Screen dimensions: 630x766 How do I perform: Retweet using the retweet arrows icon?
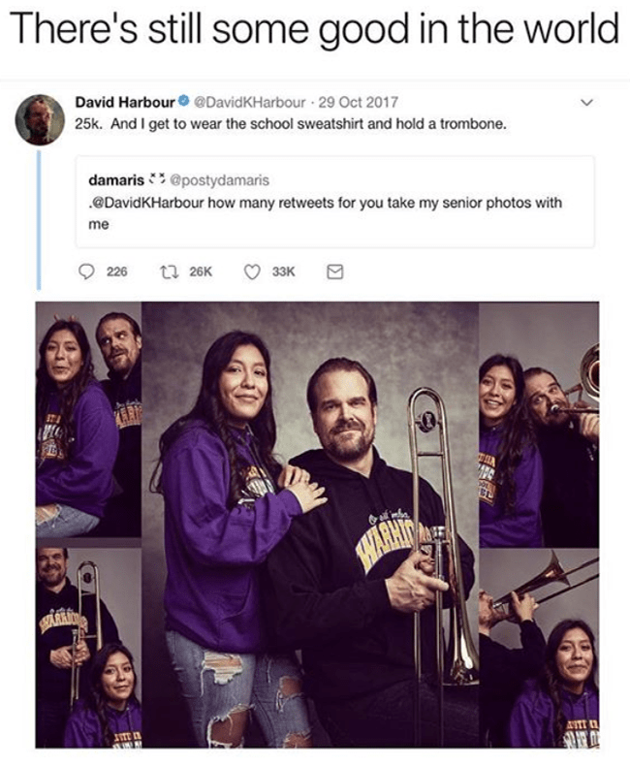point(166,273)
